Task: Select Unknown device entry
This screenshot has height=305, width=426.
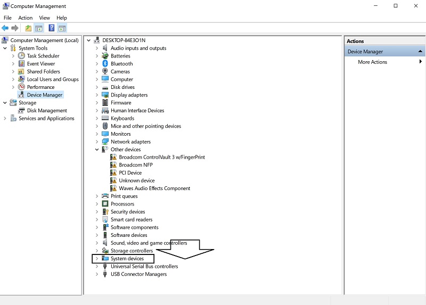Action: (137, 180)
